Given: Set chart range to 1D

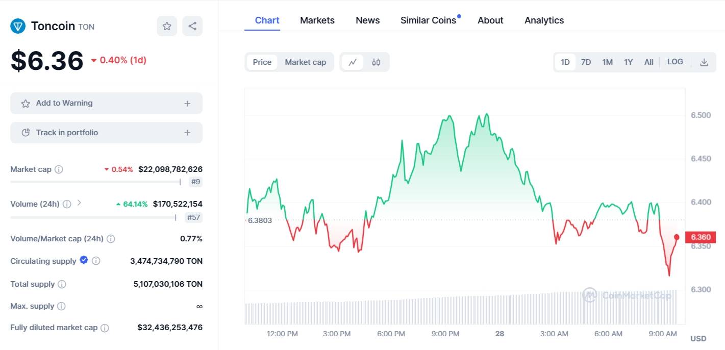Looking at the screenshot, I should coord(565,62).
